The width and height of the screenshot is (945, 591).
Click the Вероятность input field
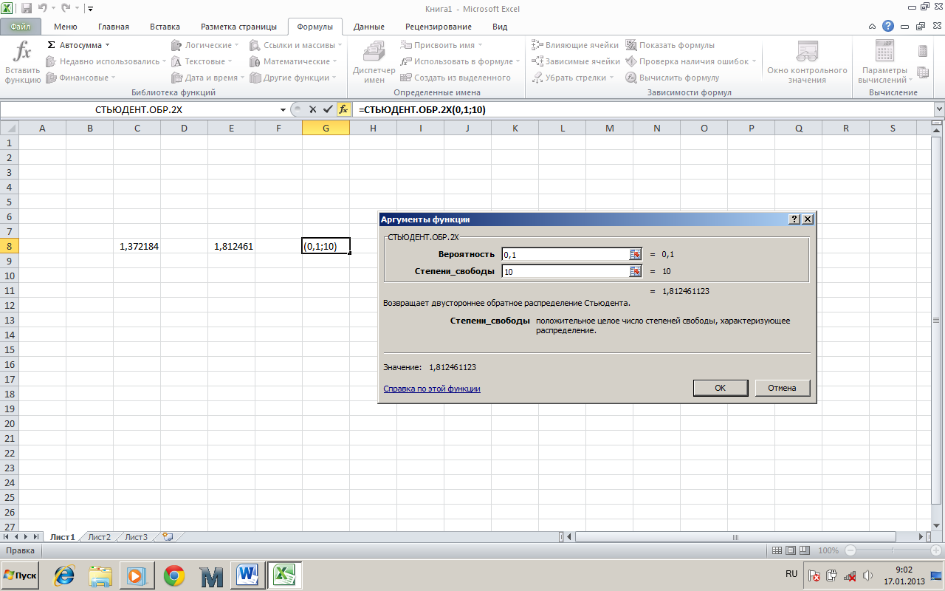(565, 254)
